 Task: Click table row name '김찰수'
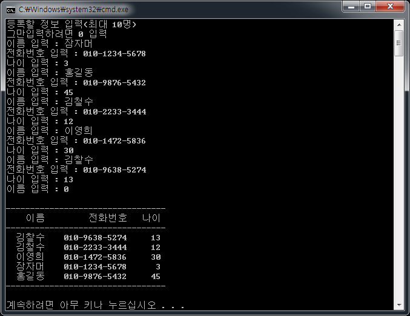click(x=30, y=237)
